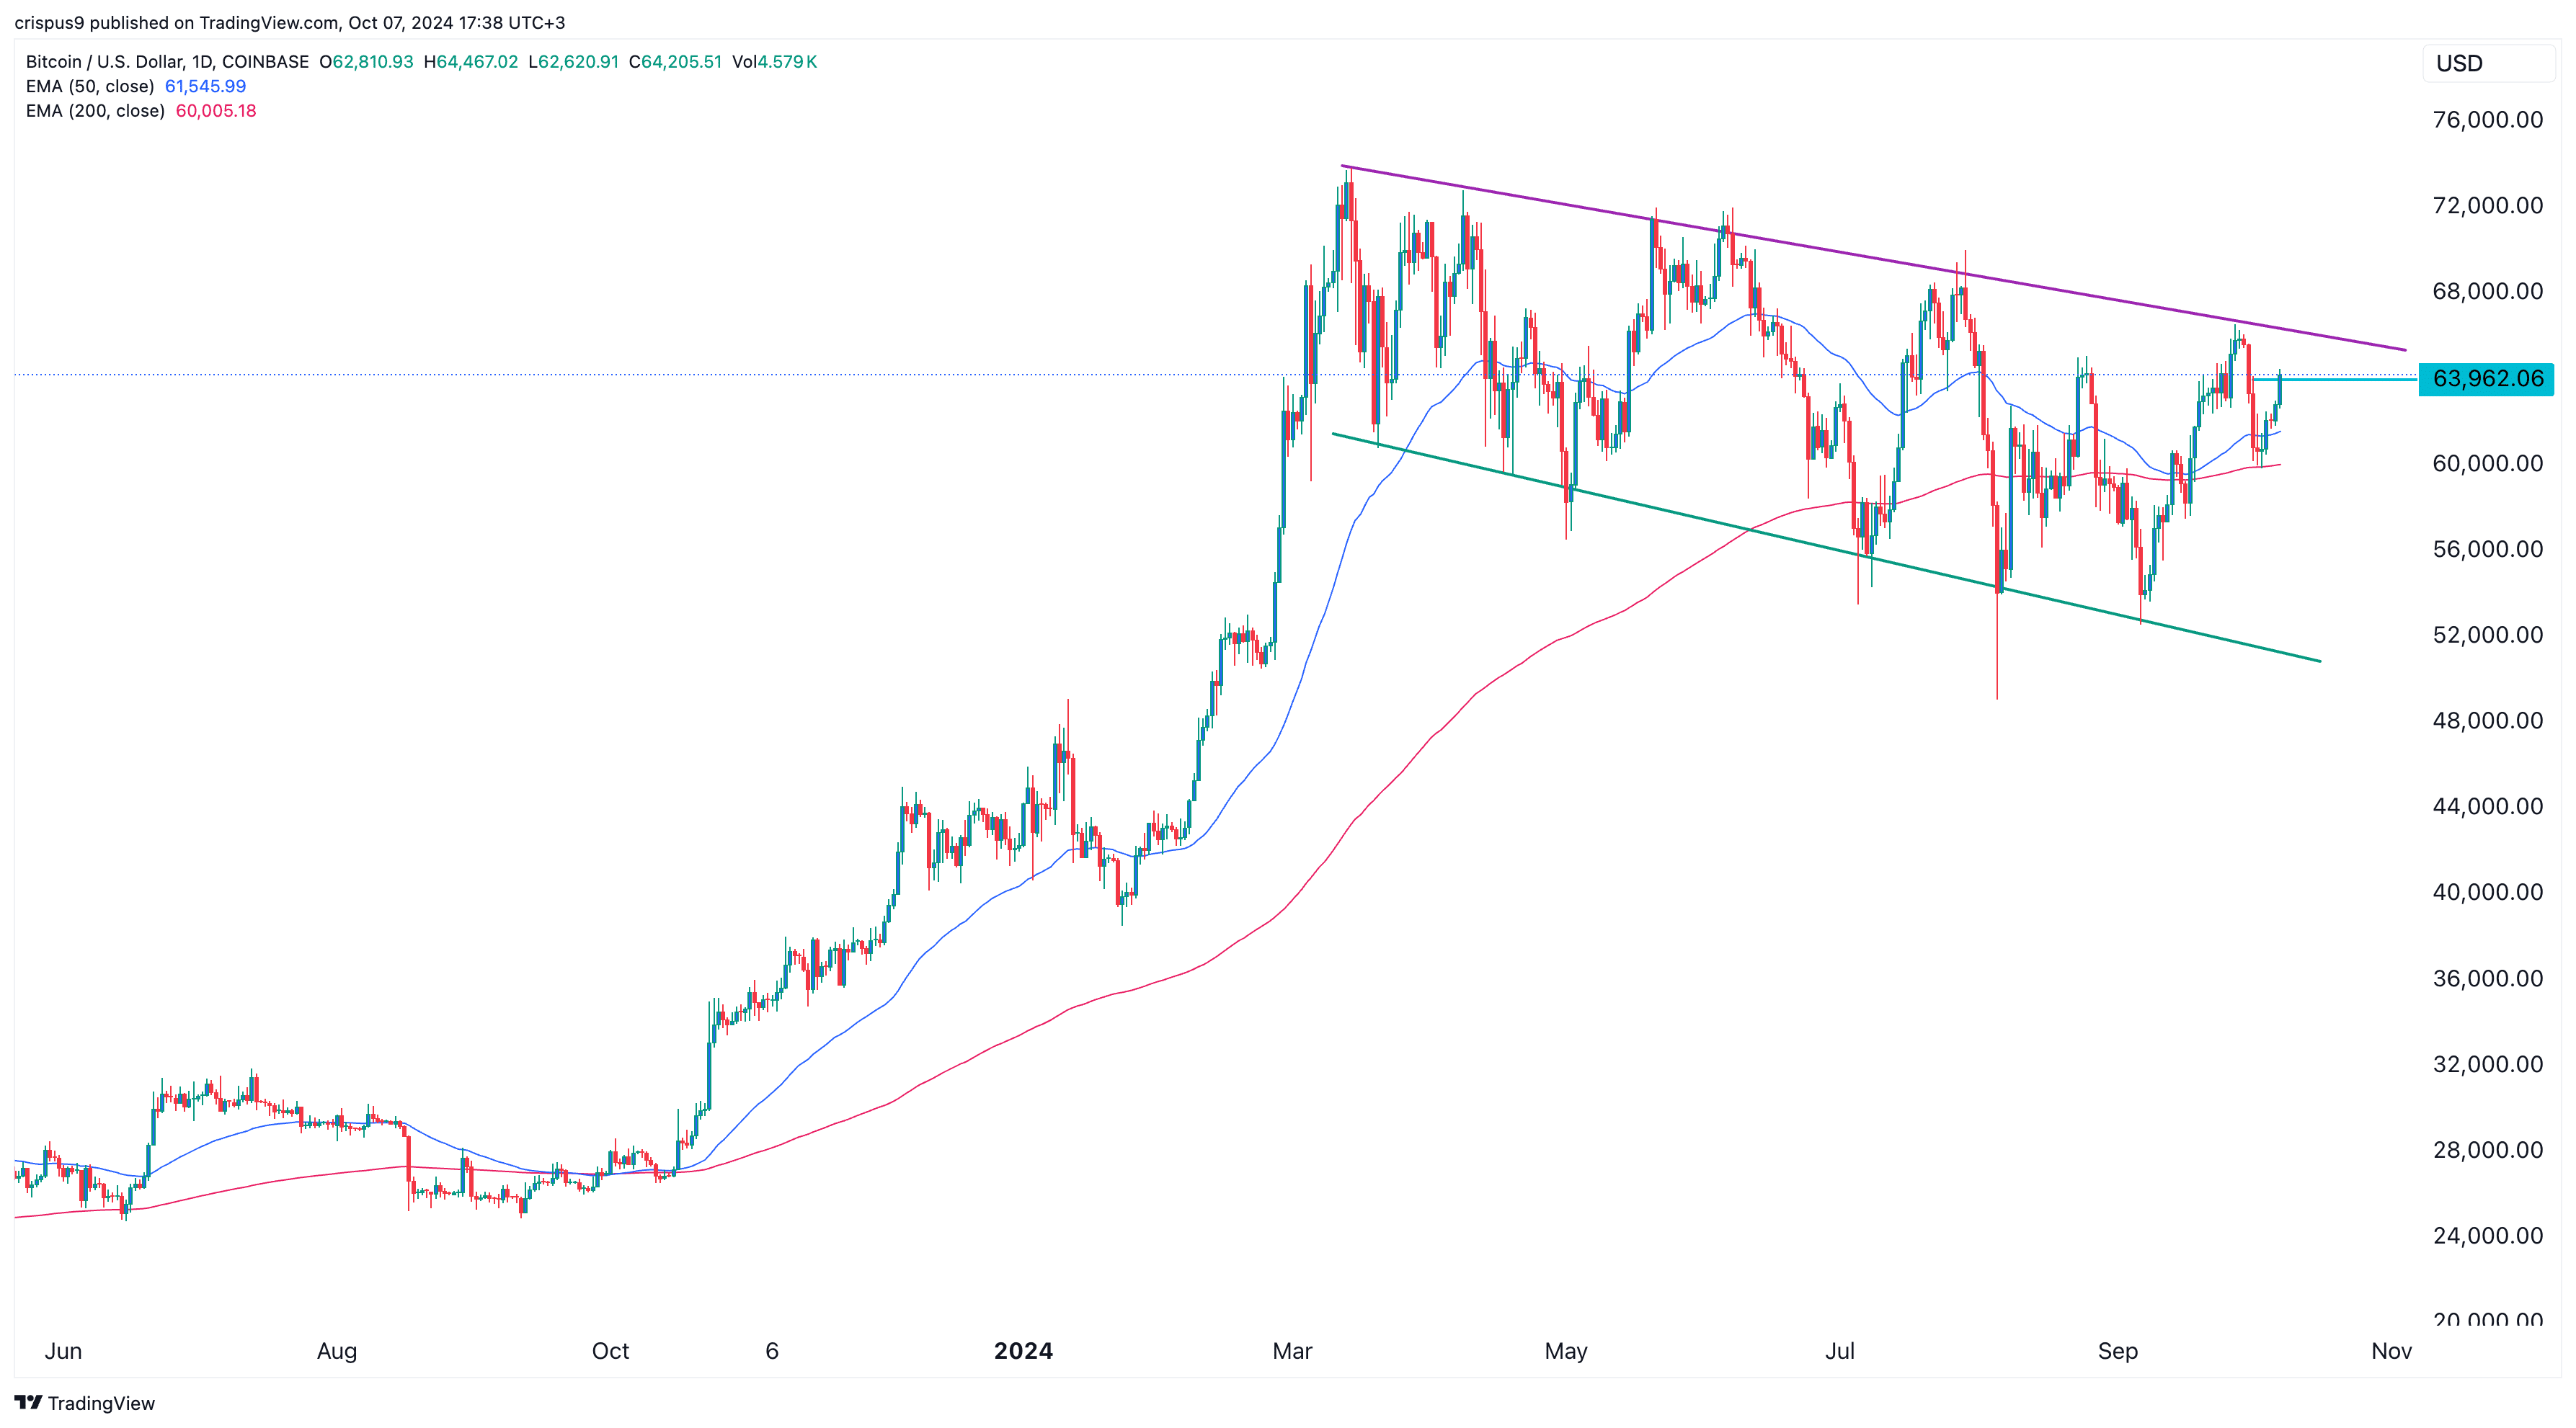This screenshot has width=2576, height=1428.
Task: Click the Jun date label on time axis
Action: (x=63, y=1351)
